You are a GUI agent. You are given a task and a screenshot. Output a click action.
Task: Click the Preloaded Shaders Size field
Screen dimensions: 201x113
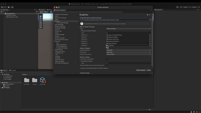(128, 63)
